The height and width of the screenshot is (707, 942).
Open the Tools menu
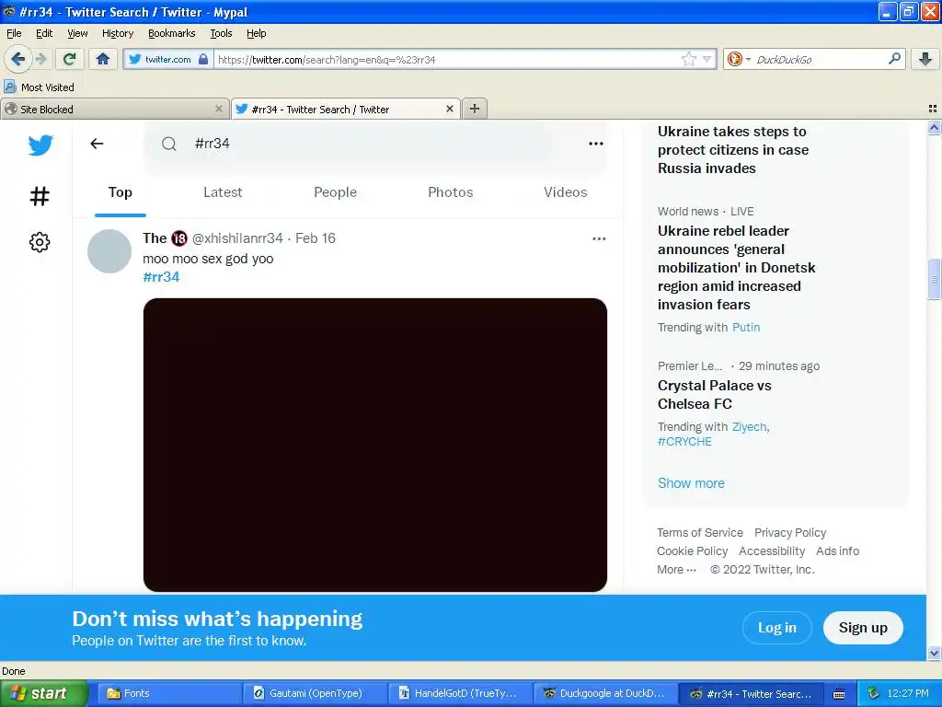[x=221, y=33]
